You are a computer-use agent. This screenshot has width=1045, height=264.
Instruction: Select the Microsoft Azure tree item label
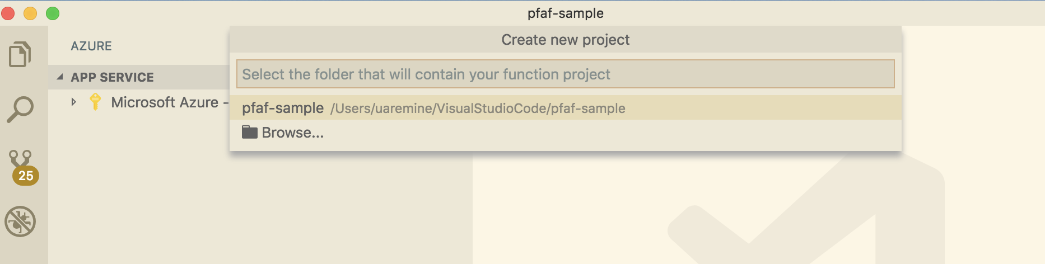165,102
